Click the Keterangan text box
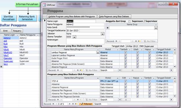 pyautogui.click(x=85, y=41)
